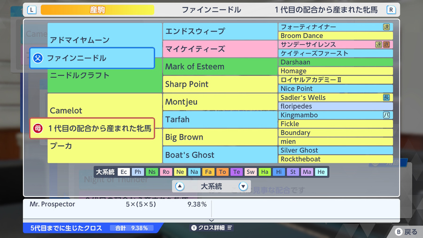
Task: Click the Ne lineage swatch
Action: pos(180,172)
